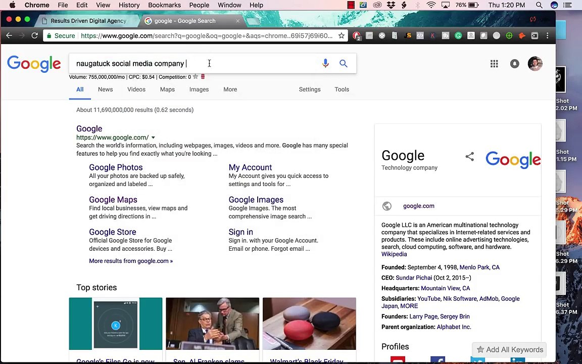Open the Wi-Fi menu
Image resolution: width=582 pixels, height=364 pixels.
coord(431,5)
